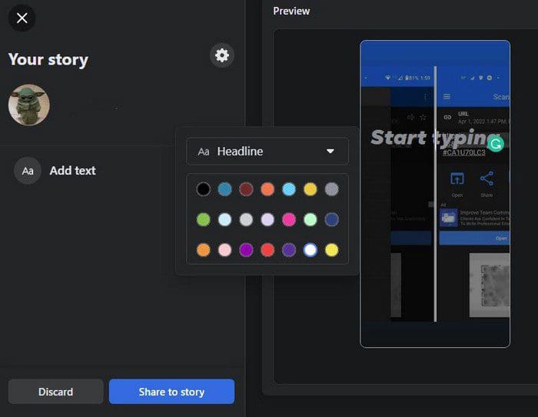Choose the pale pink color swatch
538x417 pixels.
224,250
